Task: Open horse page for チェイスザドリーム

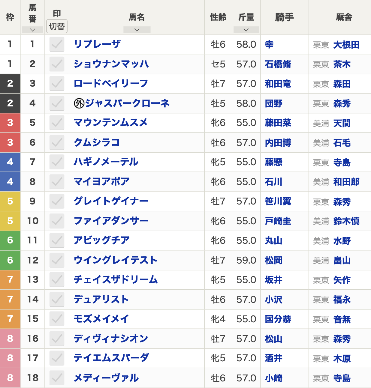Action: click(x=116, y=280)
